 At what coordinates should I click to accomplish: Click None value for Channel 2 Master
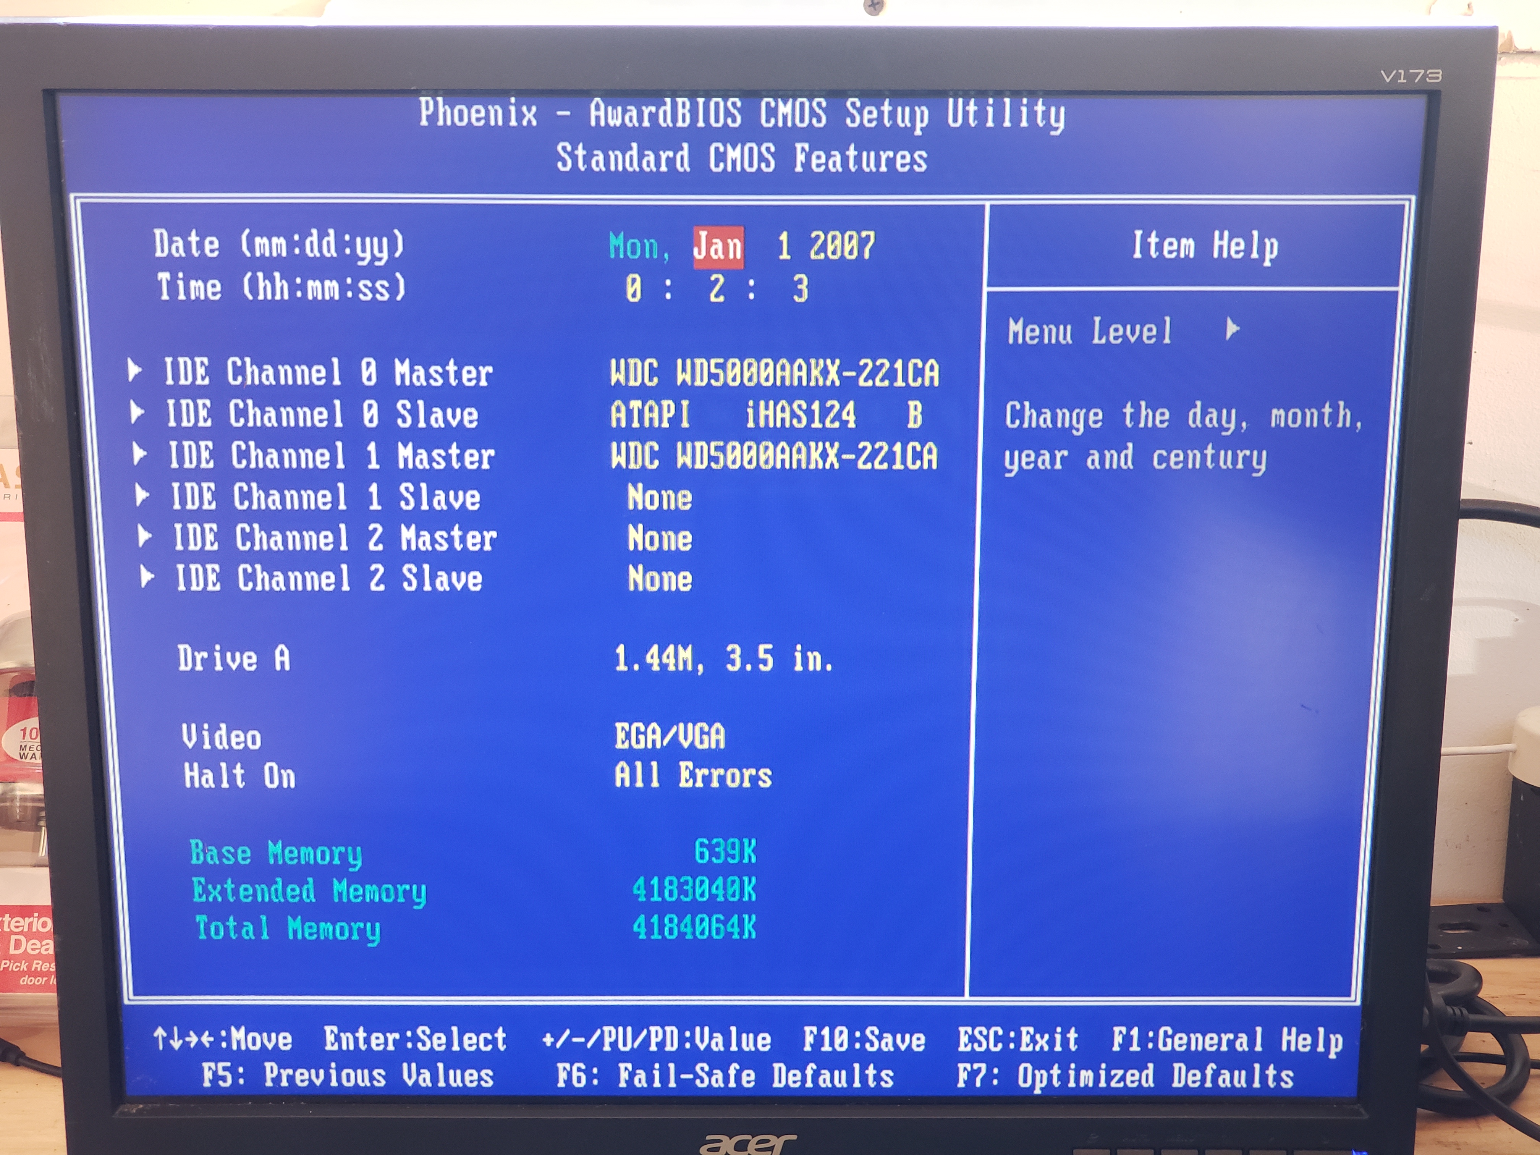coord(659,538)
